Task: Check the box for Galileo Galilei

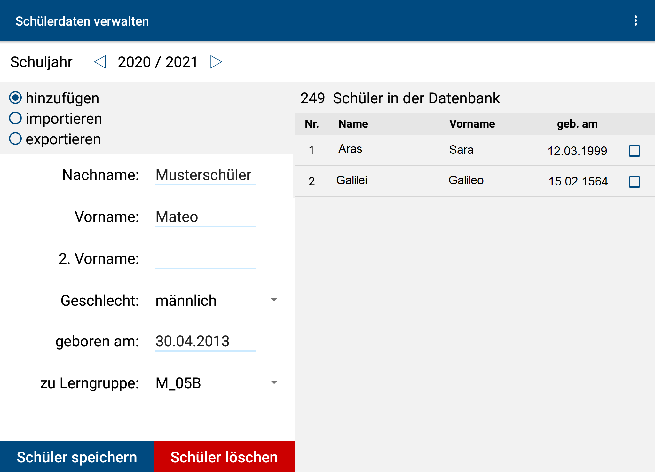Action: [x=634, y=182]
